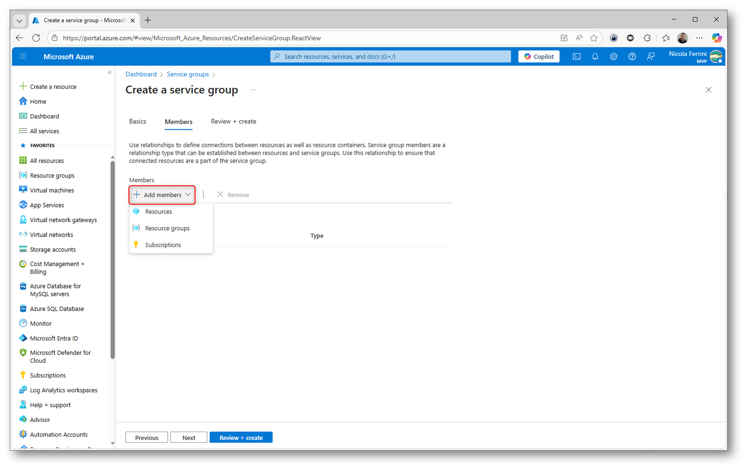Screen dimensions: 747x470
Task: Open the Azure portal waffle menu
Action: (x=23, y=56)
